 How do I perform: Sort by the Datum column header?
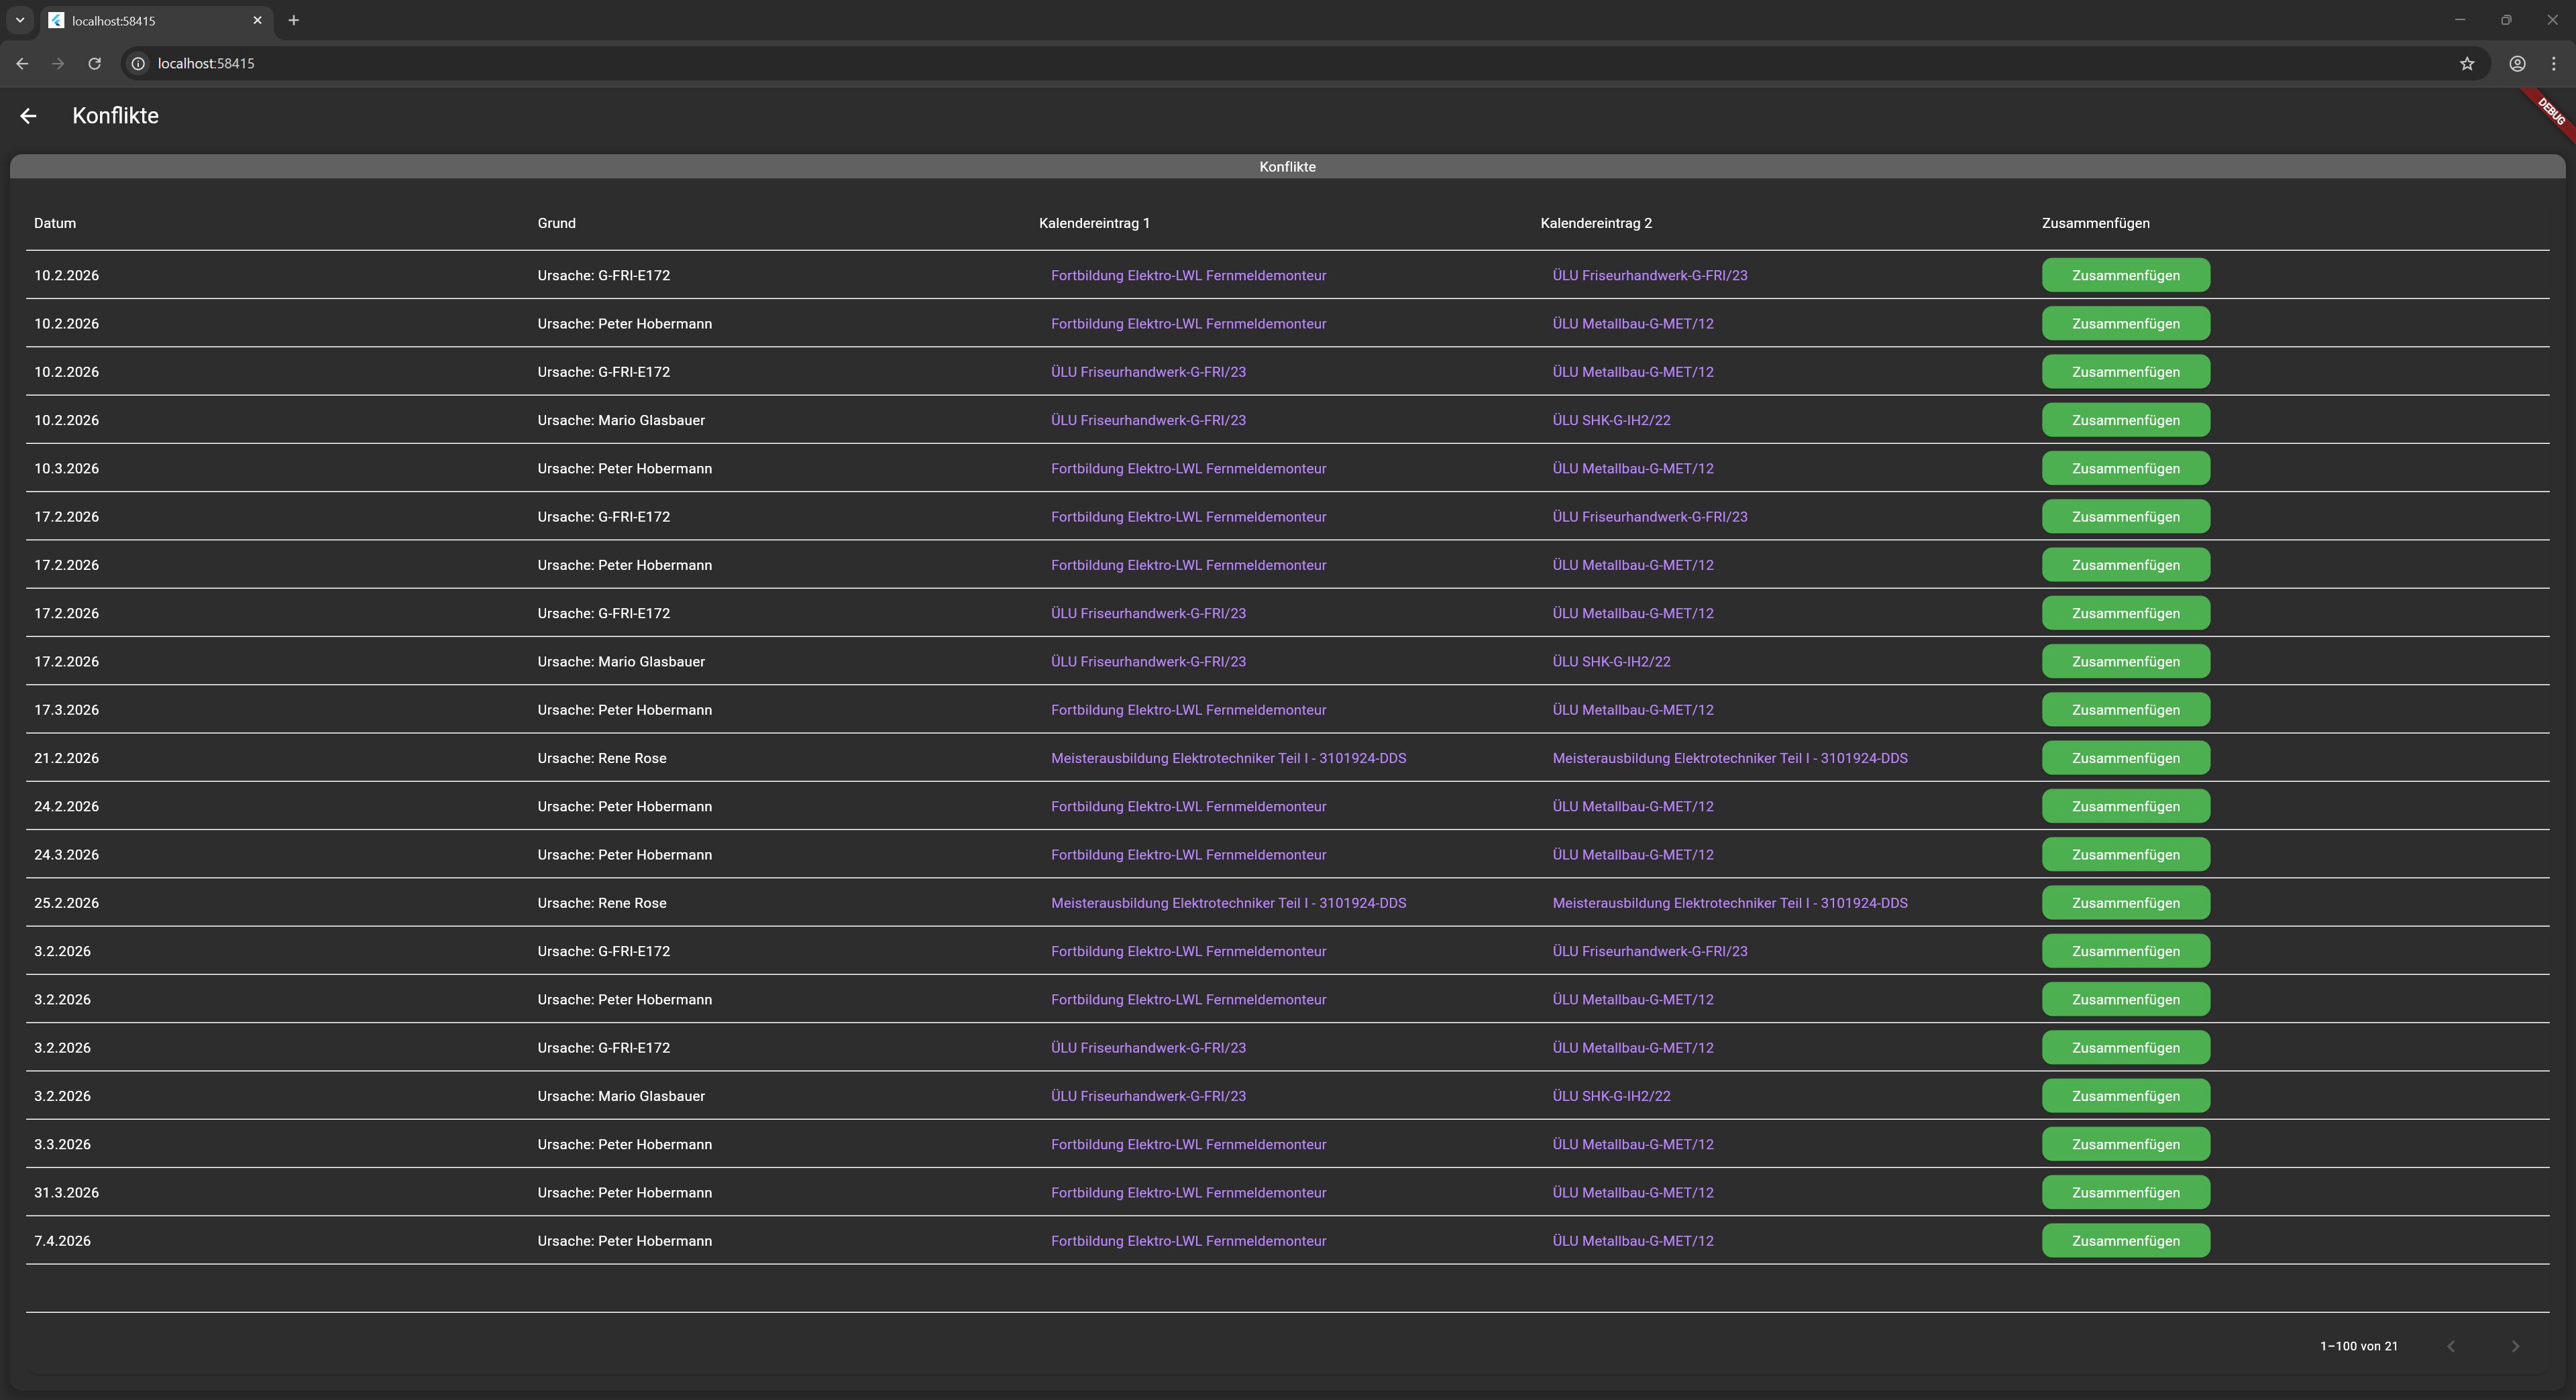(x=55, y=223)
